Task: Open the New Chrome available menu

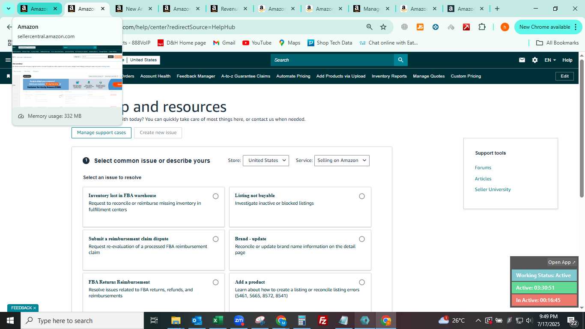Action: [x=548, y=27]
